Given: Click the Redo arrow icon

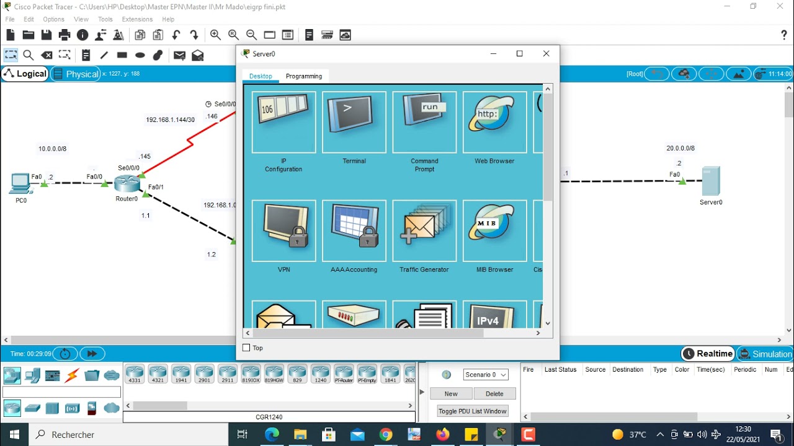Looking at the screenshot, I should pyautogui.click(x=194, y=35).
